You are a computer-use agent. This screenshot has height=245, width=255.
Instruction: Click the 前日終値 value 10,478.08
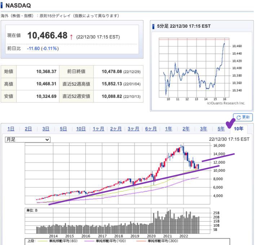click(112, 72)
